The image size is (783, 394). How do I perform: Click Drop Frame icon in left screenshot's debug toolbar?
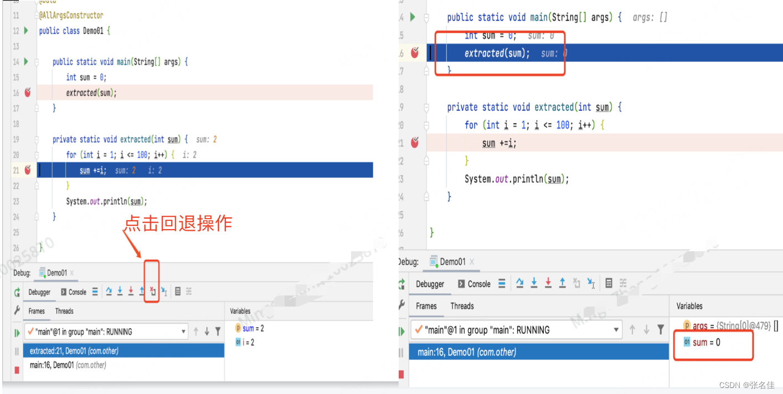pos(152,291)
